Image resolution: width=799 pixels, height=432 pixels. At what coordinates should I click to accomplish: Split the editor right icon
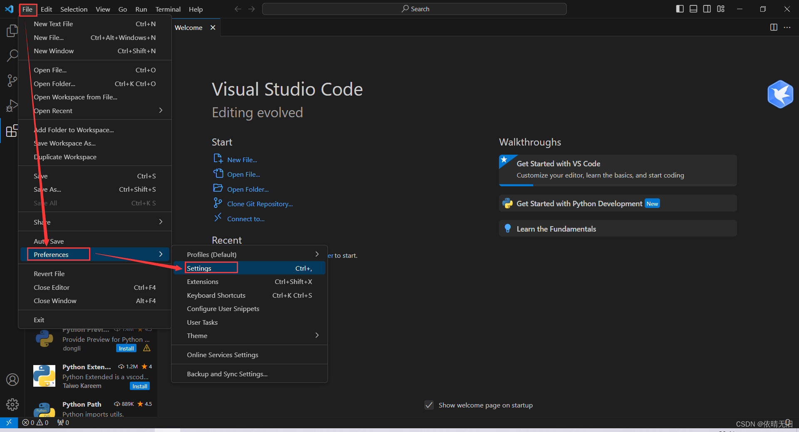[x=774, y=27]
